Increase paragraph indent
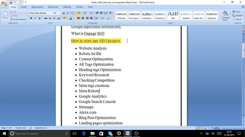245x137 pixels. tap(101, 13)
